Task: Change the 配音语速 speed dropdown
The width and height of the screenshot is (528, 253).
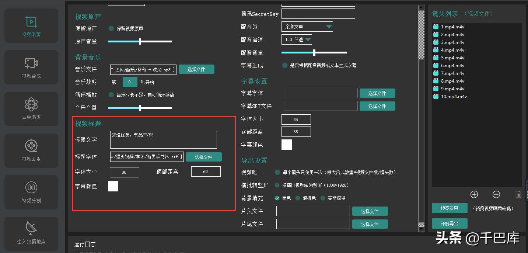Action: (x=296, y=39)
